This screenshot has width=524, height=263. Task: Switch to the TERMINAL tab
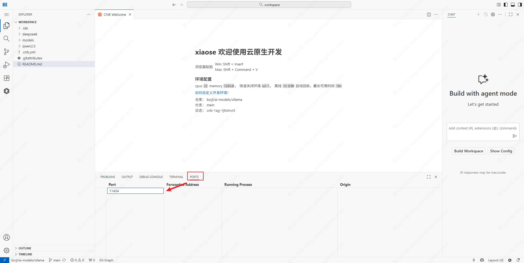[x=176, y=177]
